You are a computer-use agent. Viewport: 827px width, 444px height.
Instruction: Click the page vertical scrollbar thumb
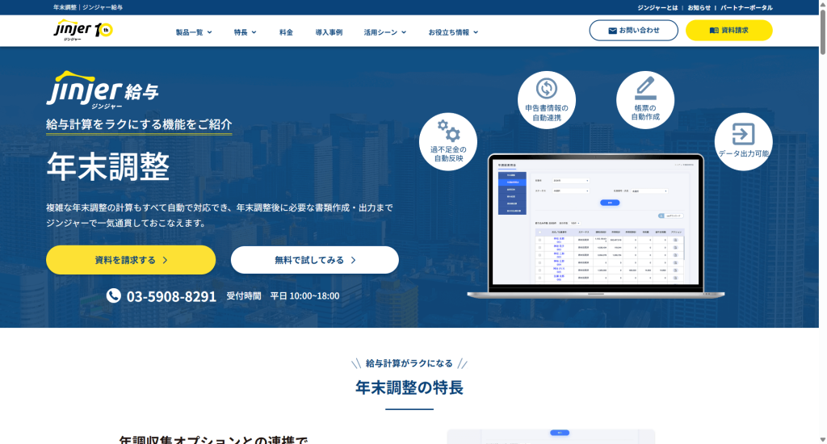tap(822, 31)
